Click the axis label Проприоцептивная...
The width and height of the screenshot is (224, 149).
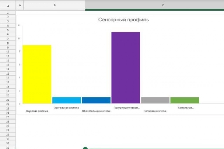point(127,108)
